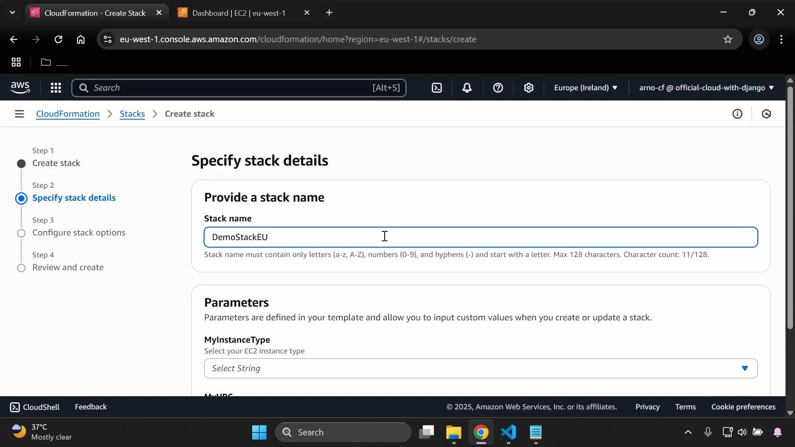Image resolution: width=795 pixels, height=447 pixels.
Task: Open Visual Studio Code from the taskbar
Action: 508,433
